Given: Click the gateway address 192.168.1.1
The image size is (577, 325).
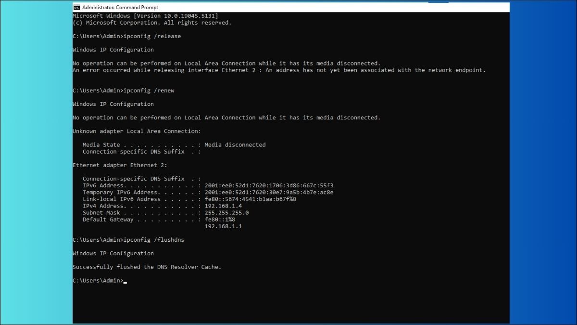Looking at the screenshot, I should (223, 226).
